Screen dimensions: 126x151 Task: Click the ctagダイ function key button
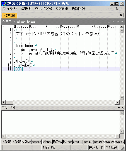coord(99,142)
